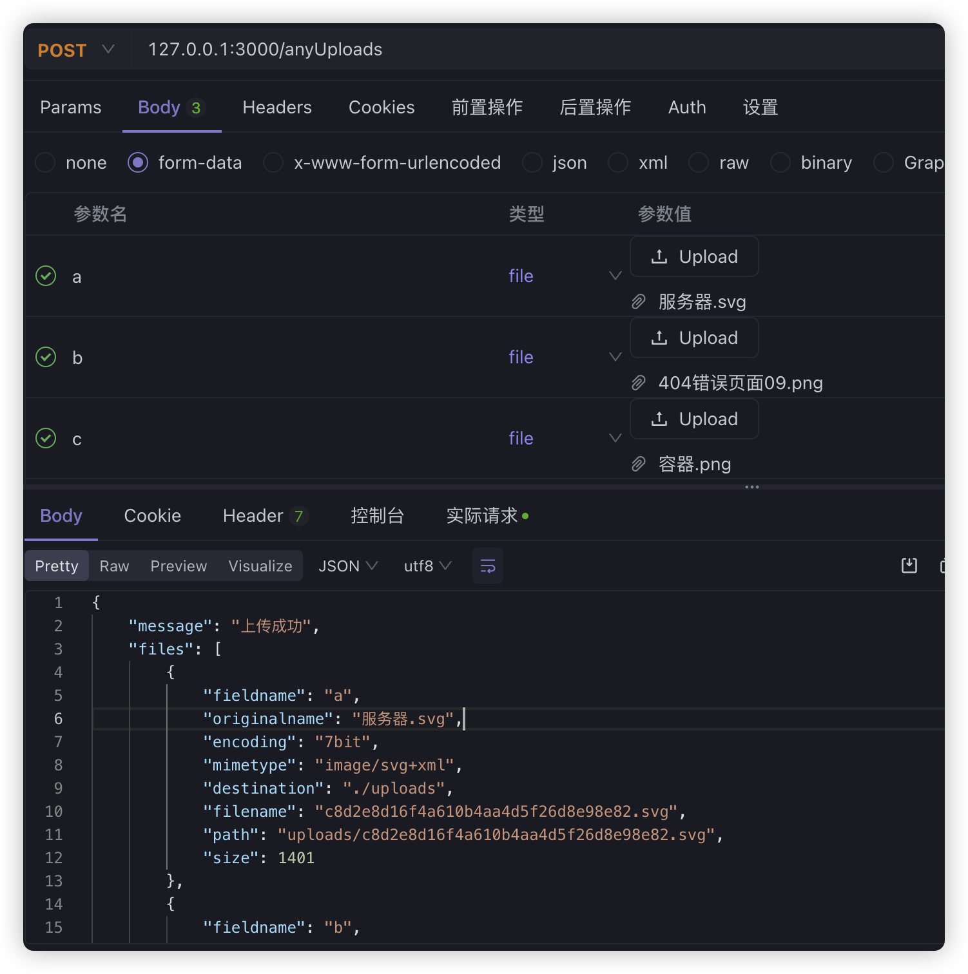
Task: Select x-www-form-urlencoded body type
Action: click(273, 162)
